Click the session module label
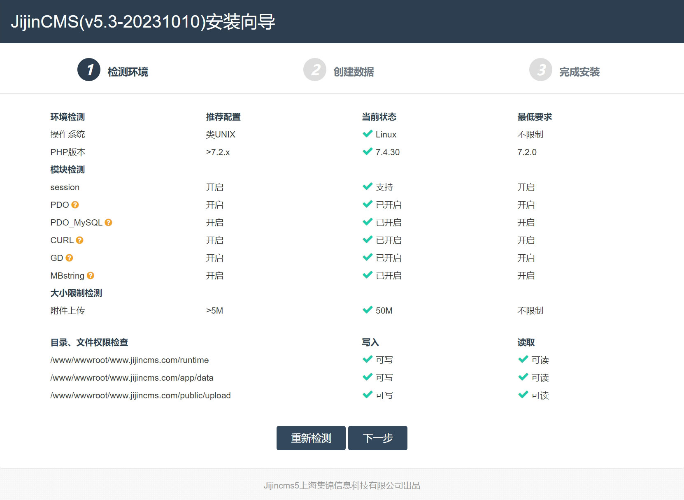 point(65,187)
